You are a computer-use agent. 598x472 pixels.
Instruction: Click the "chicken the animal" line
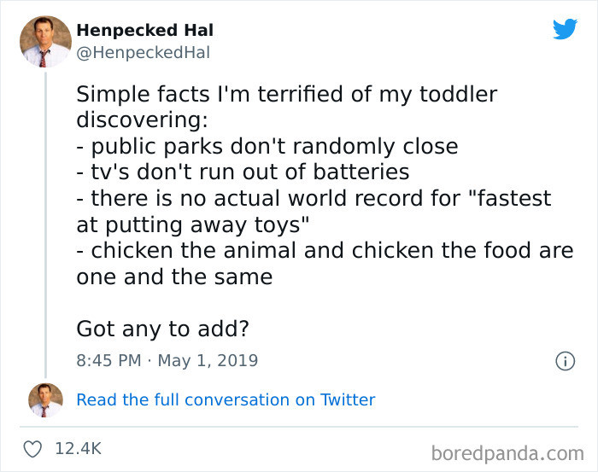click(x=325, y=251)
